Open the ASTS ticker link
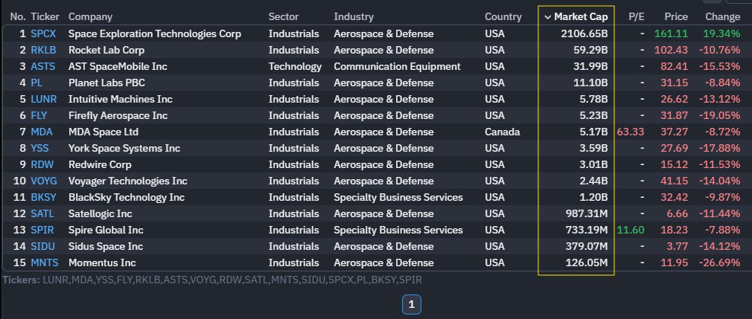The width and height of the screenshot is (752, 319). (x=42, y=67)
